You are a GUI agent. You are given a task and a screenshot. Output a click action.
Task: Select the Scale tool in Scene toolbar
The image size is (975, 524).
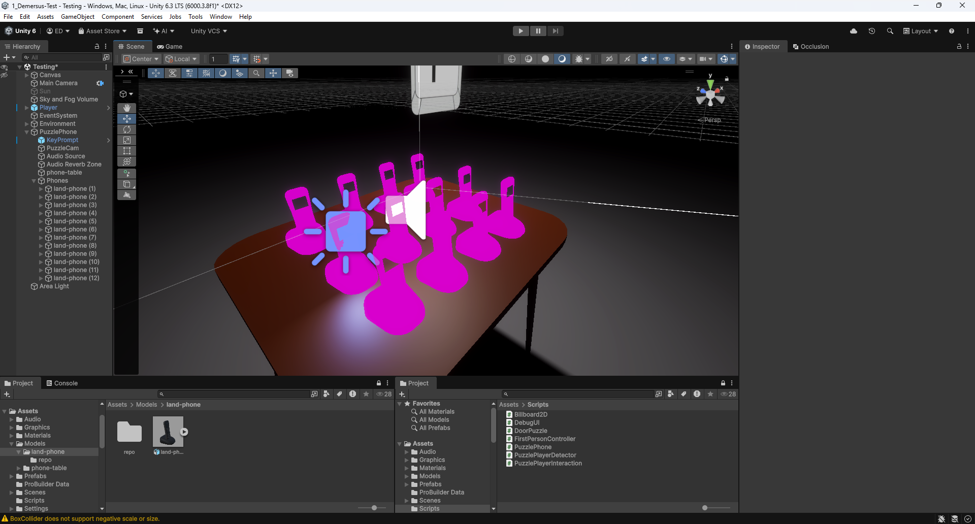tap(126, 140)
